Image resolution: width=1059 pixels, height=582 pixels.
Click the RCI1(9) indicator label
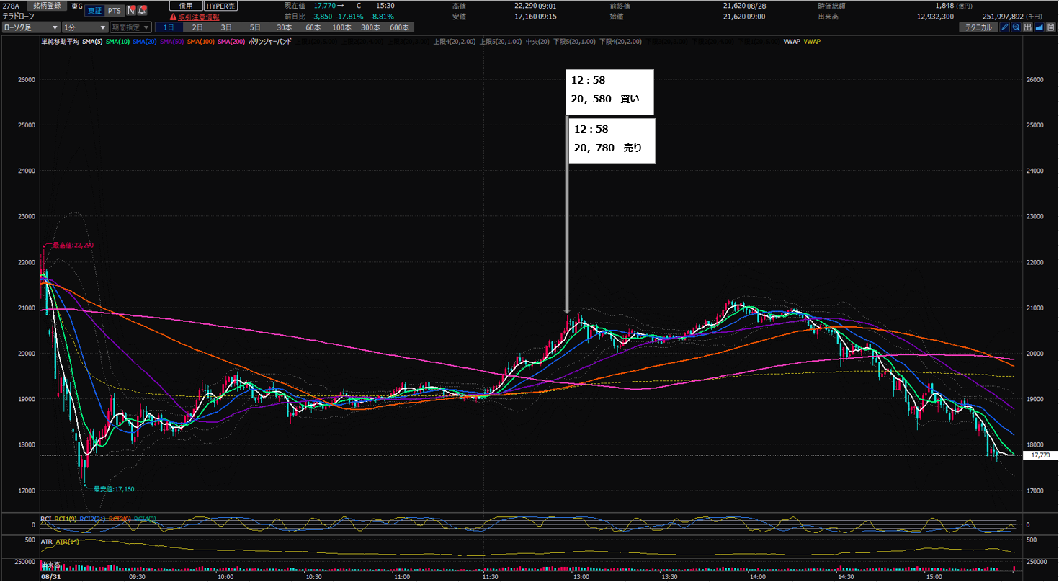(x=64, y=519)
